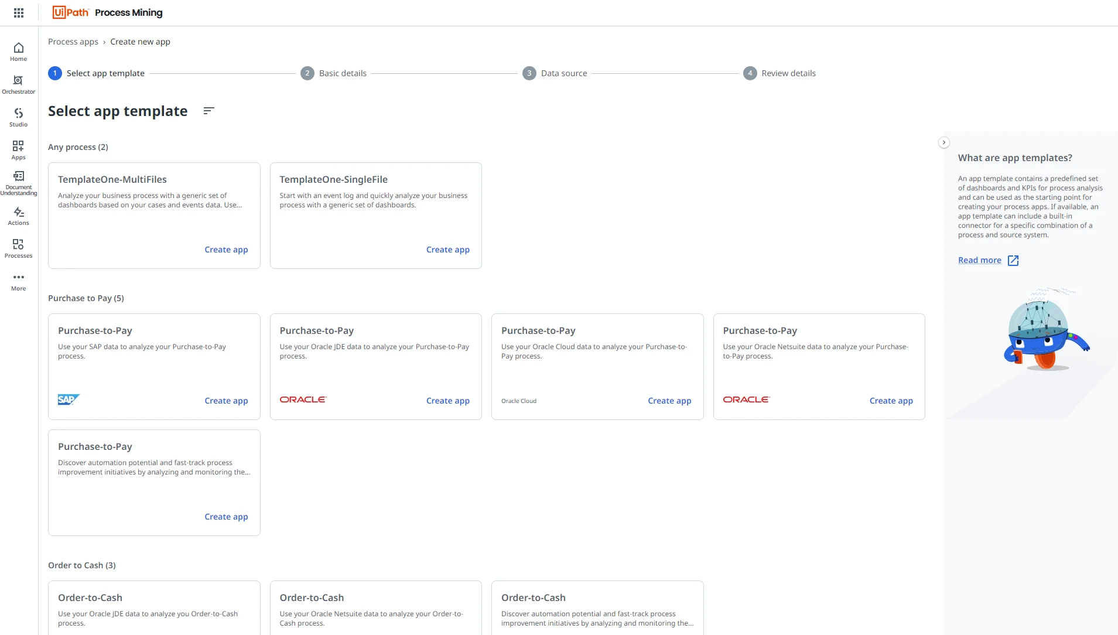Screen dimensions: 1118x635
Task: Click the Order to Cash (3) heading
Action: pos(82,565)
